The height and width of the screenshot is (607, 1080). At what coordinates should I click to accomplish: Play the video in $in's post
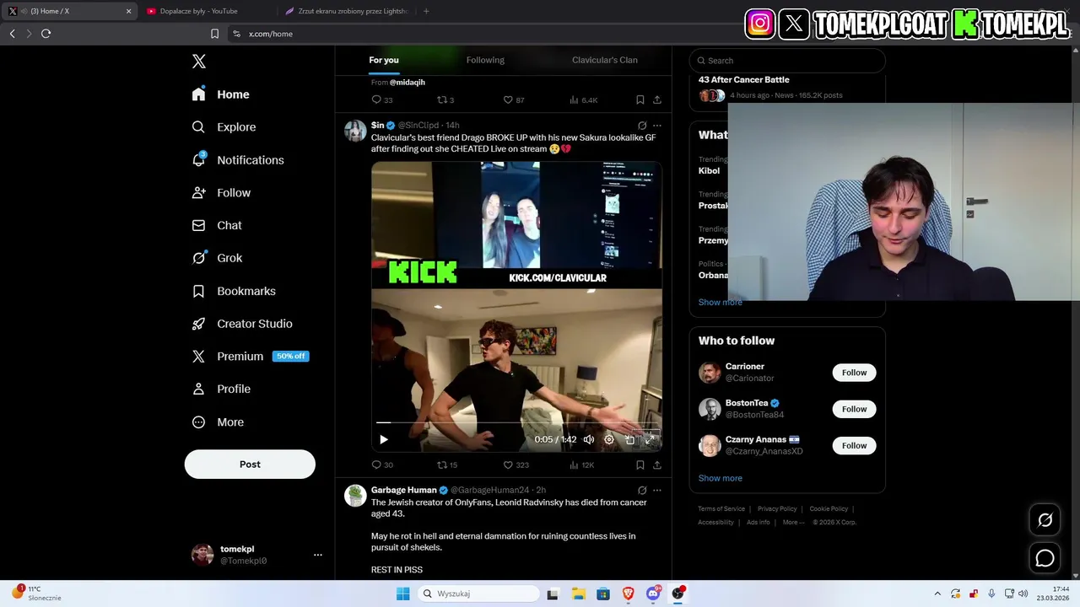pos(384,439)
